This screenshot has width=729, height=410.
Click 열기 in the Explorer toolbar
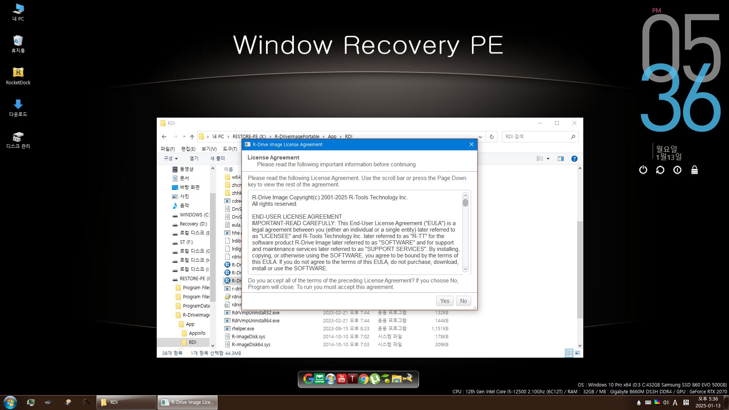coord(194,158)
